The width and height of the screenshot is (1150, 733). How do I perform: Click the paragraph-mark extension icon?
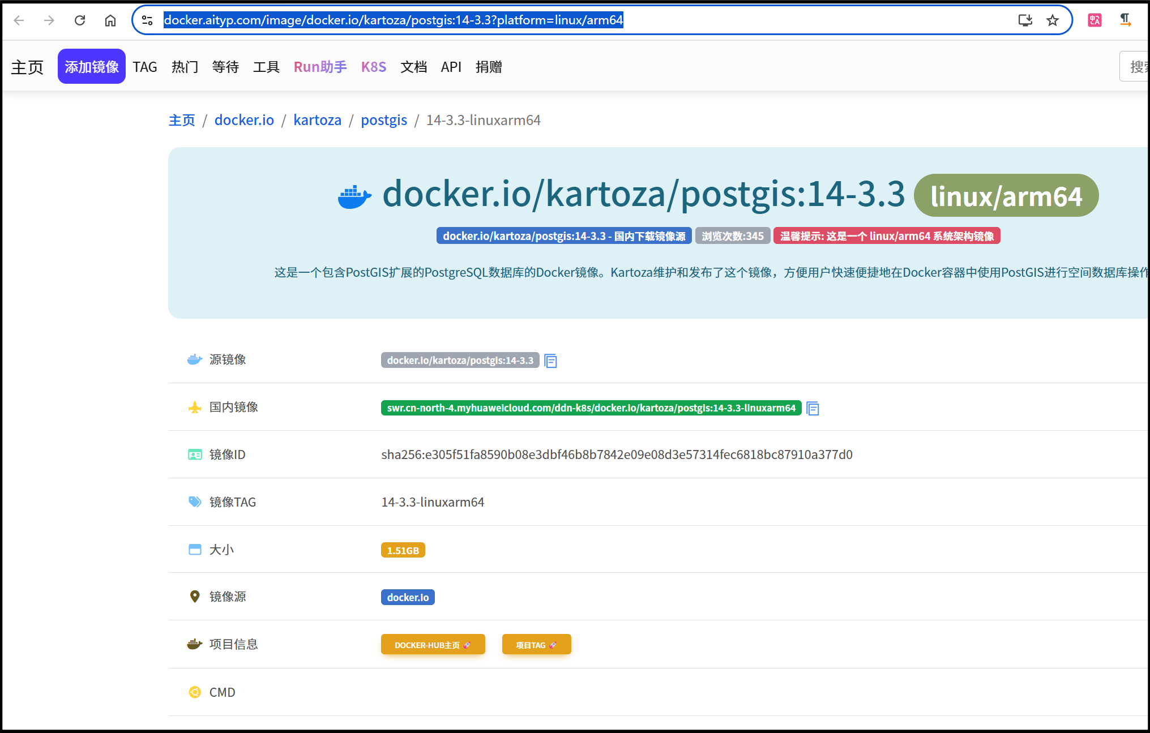1125,20
